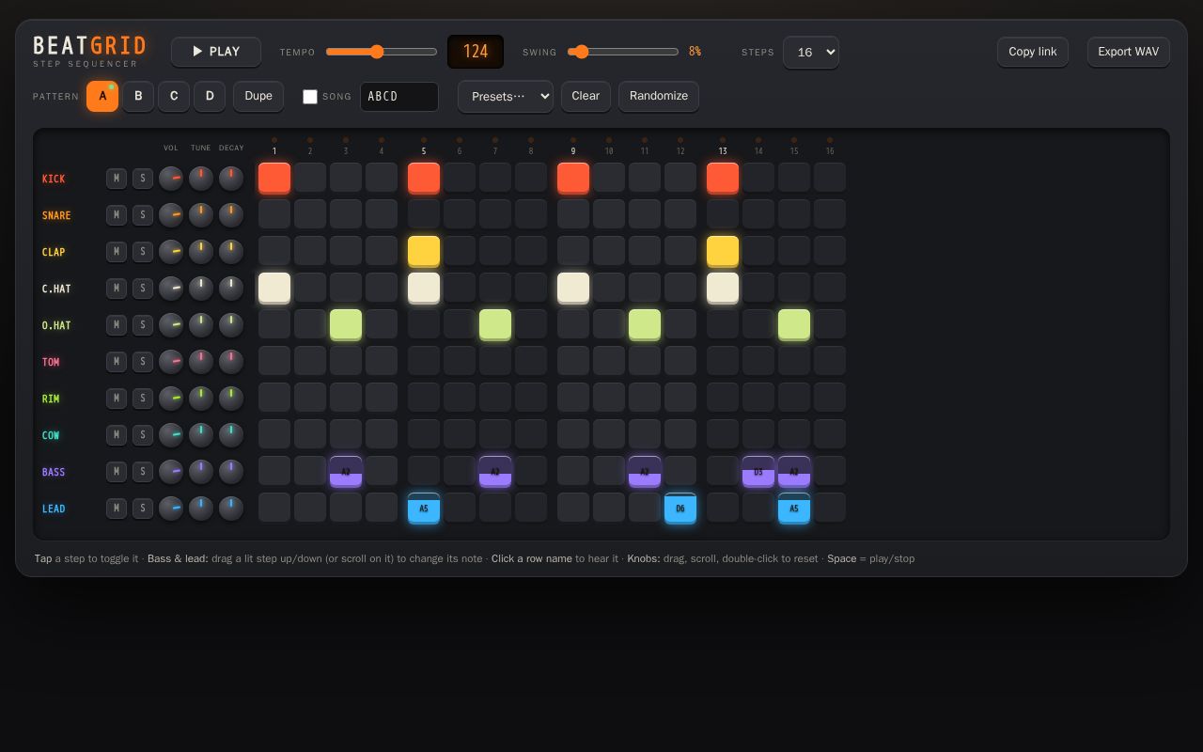This screenshot has width=1203, height=752.
Task: Click the Bass tune knob
Action: (201, 471)
